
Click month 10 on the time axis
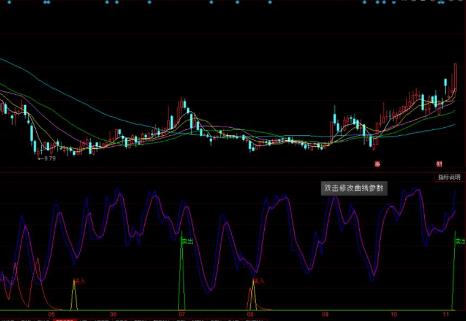point(394,314)
